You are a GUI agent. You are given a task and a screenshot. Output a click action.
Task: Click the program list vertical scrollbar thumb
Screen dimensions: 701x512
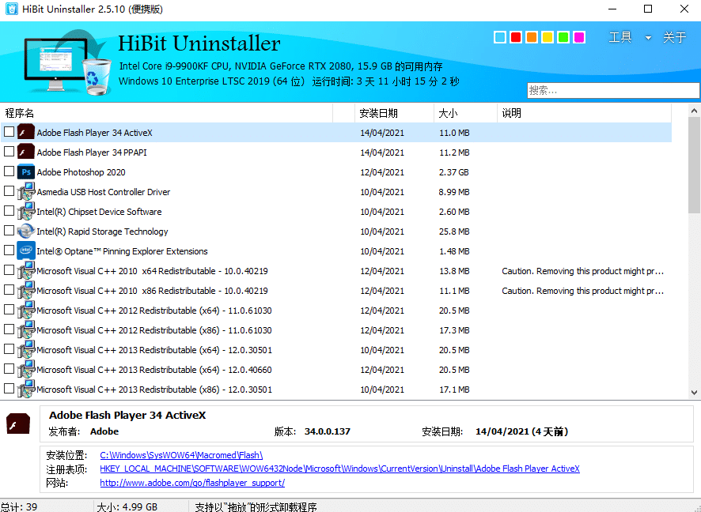click(x=694, y=165)
